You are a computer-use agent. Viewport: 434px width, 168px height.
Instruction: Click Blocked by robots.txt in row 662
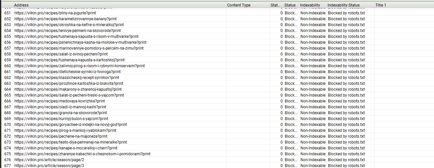(346, 78)
